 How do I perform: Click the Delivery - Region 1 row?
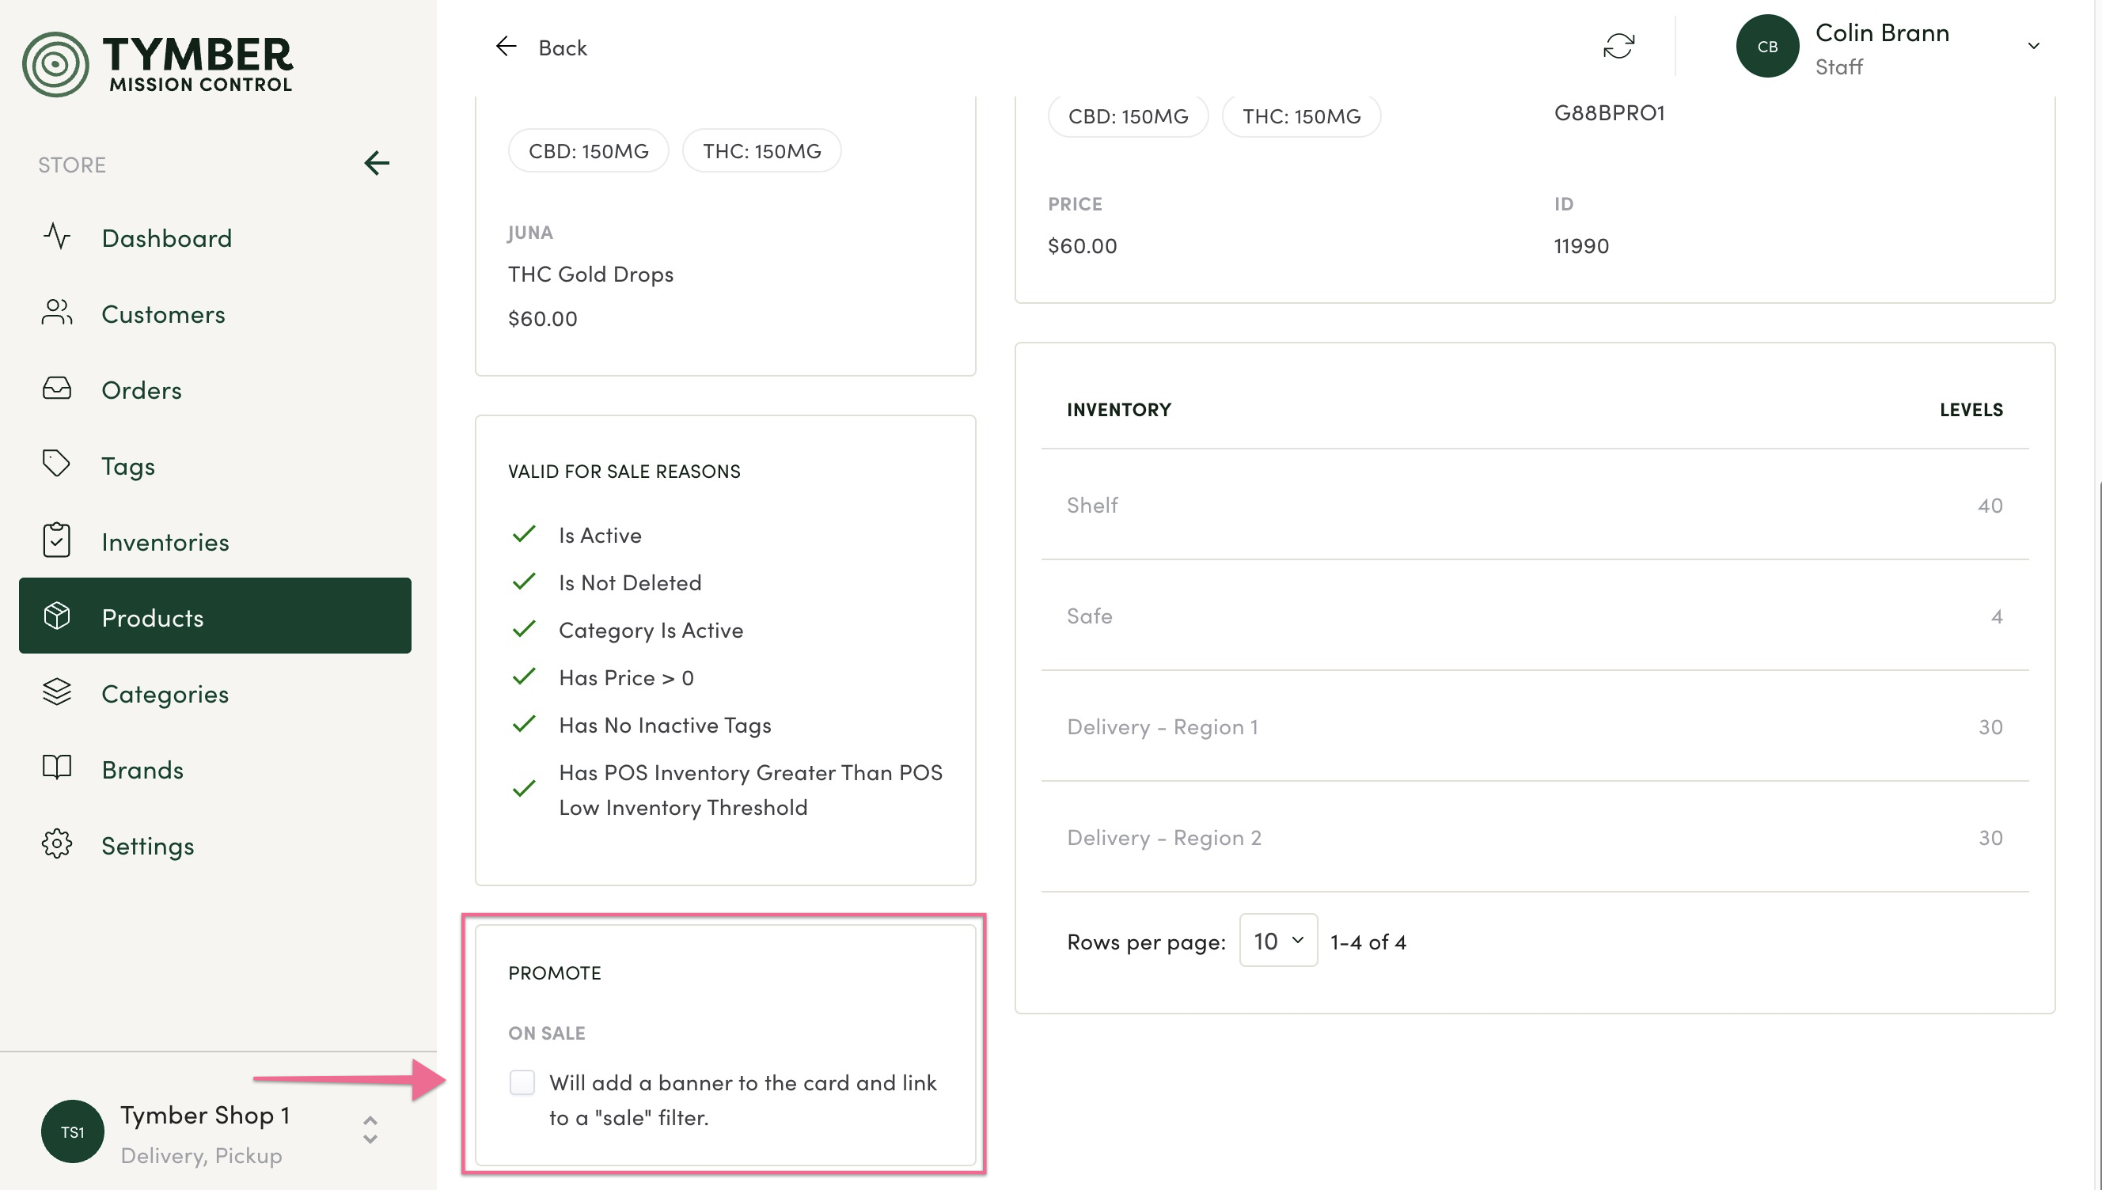click(1533, 726)
